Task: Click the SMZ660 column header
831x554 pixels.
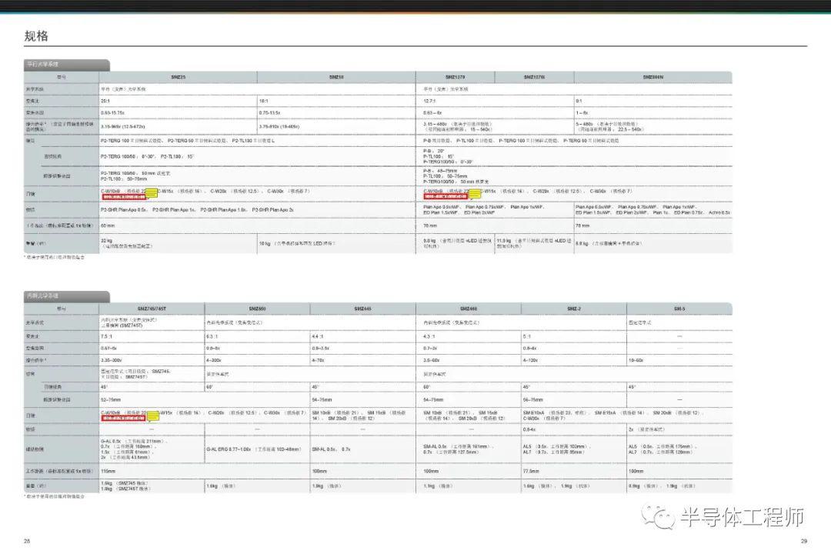Action: click(x=257, y=309)
